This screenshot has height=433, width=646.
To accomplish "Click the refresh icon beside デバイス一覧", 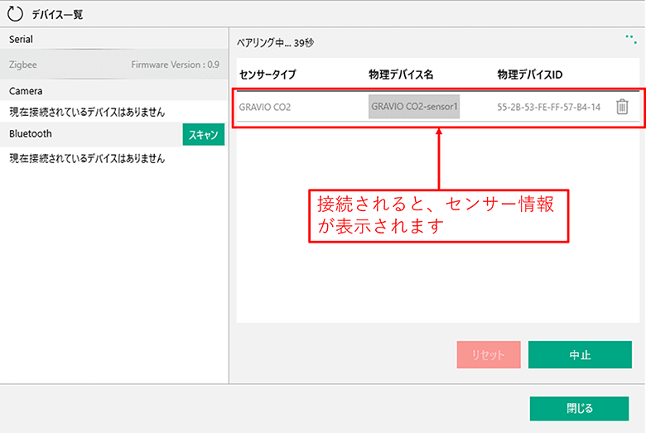I will (15, 13).
